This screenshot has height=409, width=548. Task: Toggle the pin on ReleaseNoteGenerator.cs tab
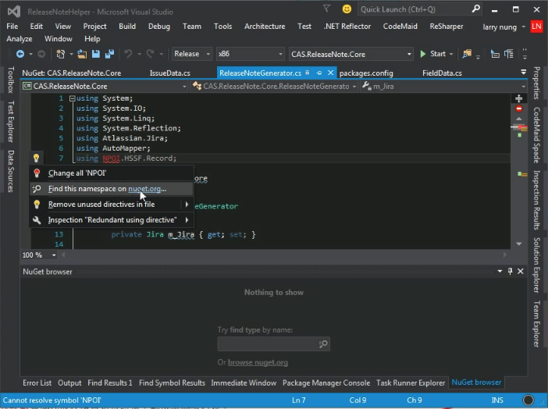[x=318, y=73]
